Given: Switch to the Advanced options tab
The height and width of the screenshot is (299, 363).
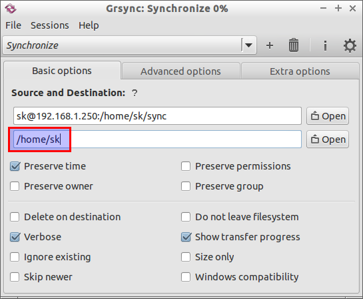Looking at the screenshot, I should pos(181,71).
